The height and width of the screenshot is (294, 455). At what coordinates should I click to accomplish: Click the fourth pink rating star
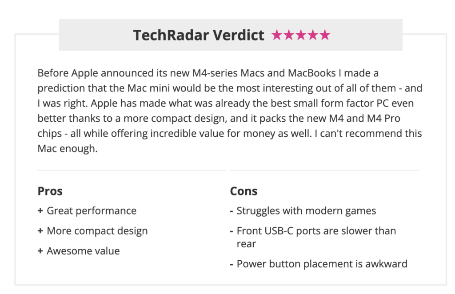[313, 35]
